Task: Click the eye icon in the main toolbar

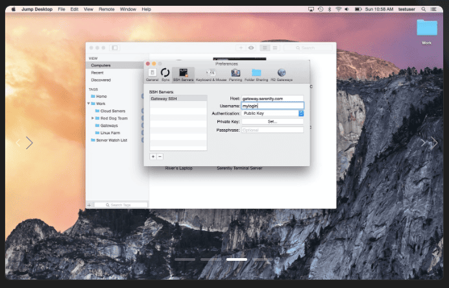Action: 251,48
